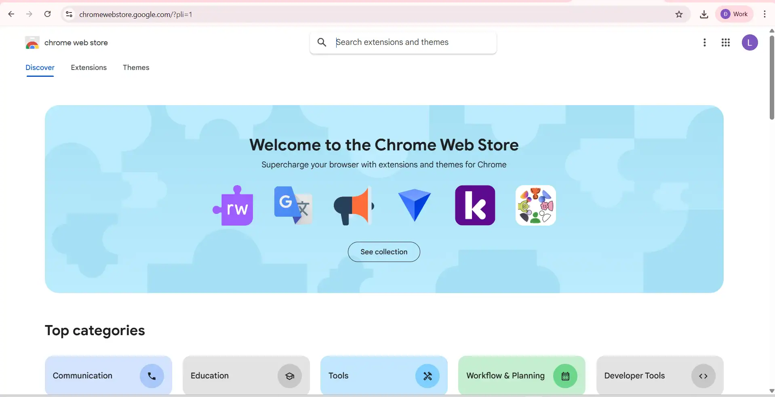Viewport: 775px width, 397px height.
Task: Click the crossed tools icon on Tools
Action: coord(428,376)
